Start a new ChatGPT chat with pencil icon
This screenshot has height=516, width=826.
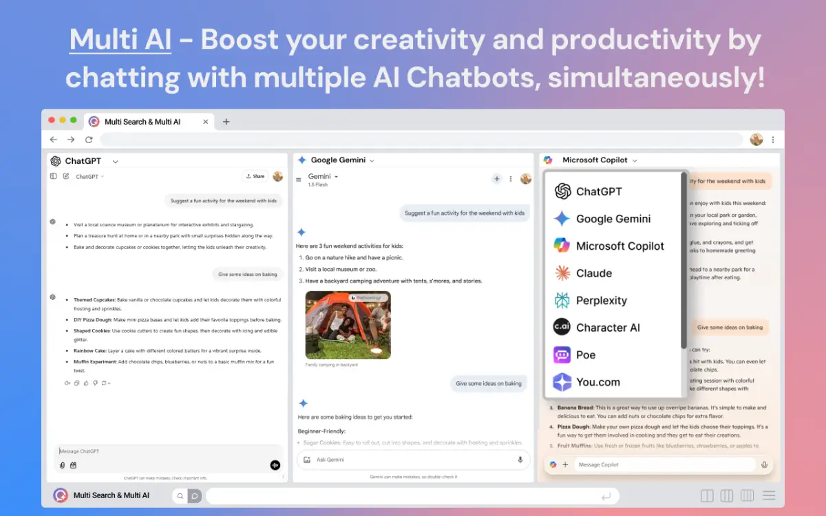click(x=66, y=176)
